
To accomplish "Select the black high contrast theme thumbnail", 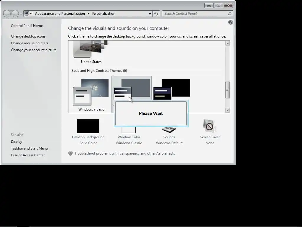I will pos(172,89).
